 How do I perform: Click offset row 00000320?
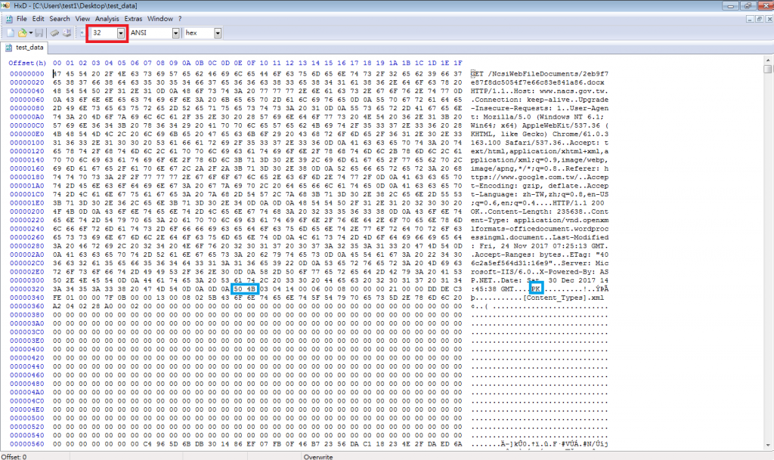pos(27,289)
